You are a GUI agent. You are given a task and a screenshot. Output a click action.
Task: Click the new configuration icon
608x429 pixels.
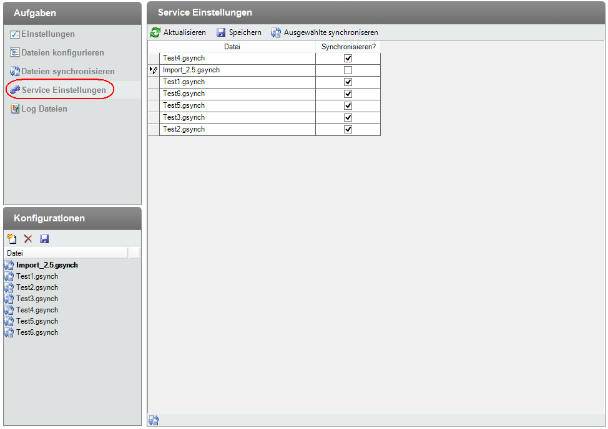11,239
